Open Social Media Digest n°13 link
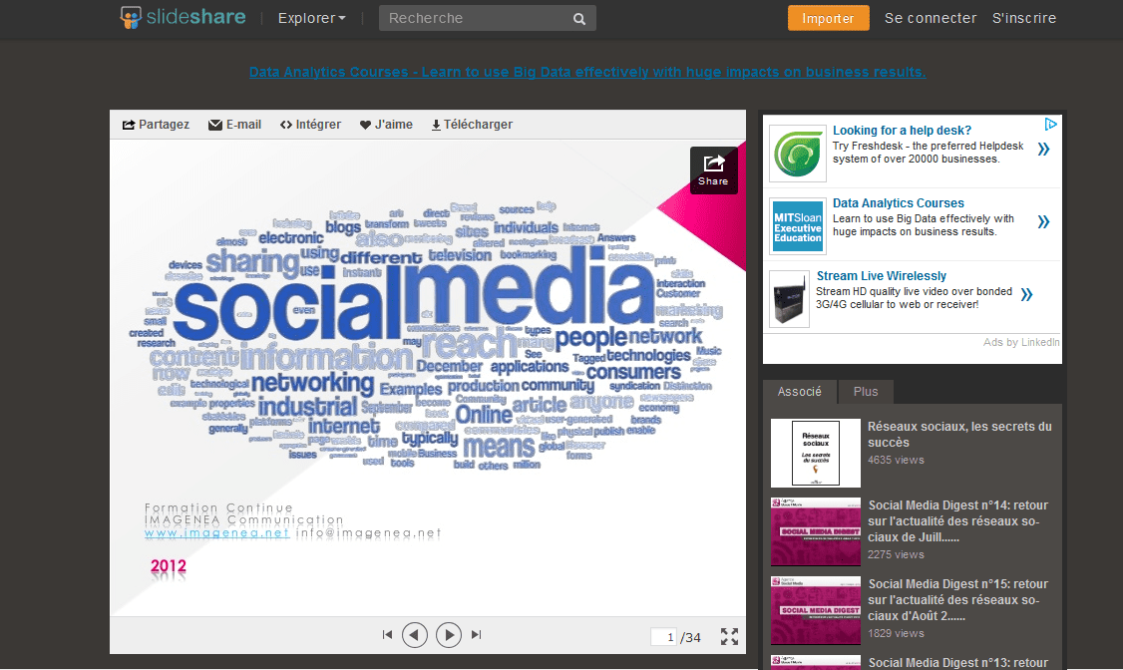The width and height of the screenshot is (1123, 670). (957, 663)
